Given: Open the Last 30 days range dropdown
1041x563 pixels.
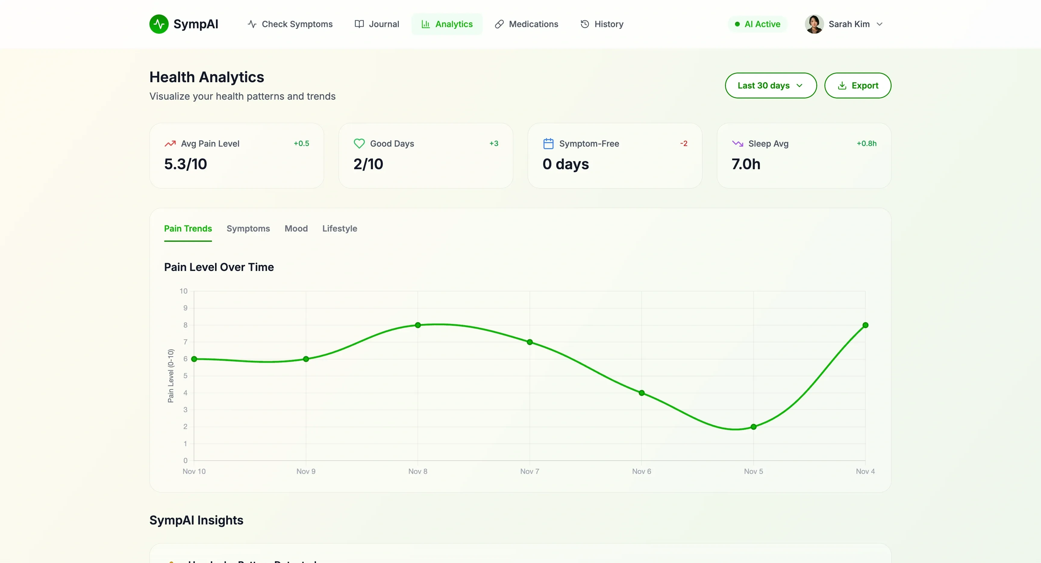Looking at the screenshot, I should (x=770, y=86).
